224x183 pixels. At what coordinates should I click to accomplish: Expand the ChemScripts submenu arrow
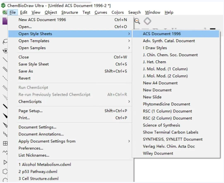(x=129, y=101)
